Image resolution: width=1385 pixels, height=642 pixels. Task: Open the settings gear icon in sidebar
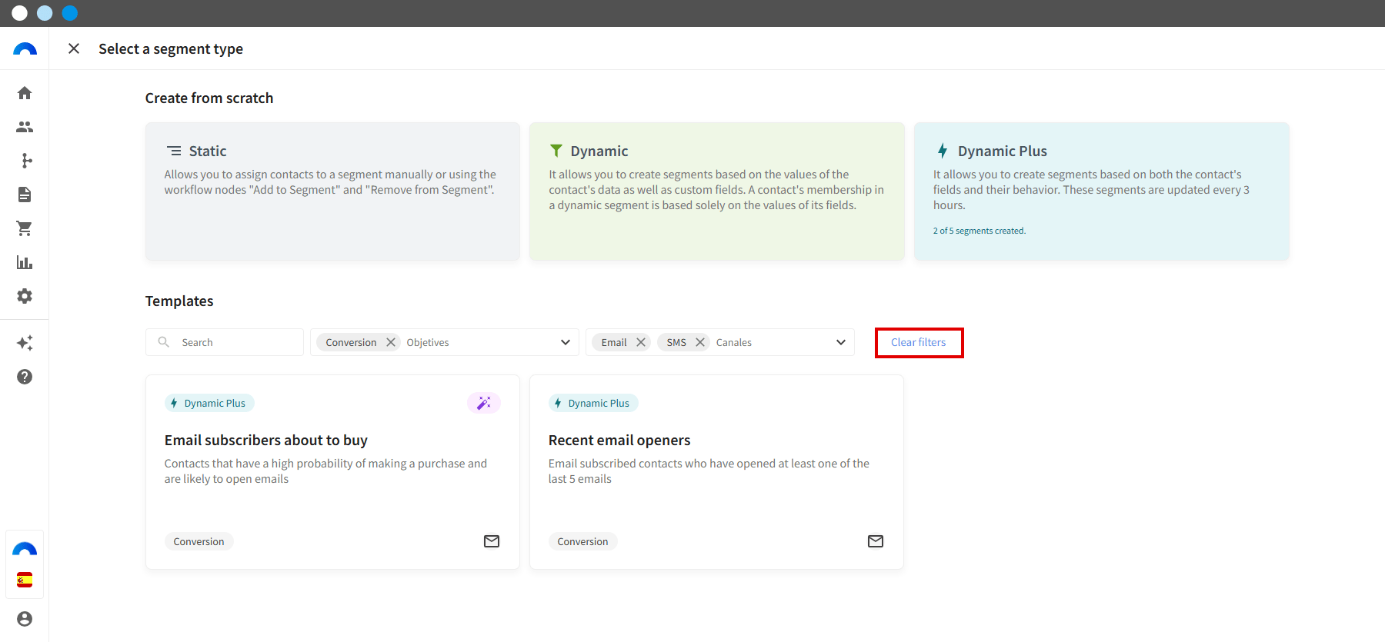click(x=25, y=296)
